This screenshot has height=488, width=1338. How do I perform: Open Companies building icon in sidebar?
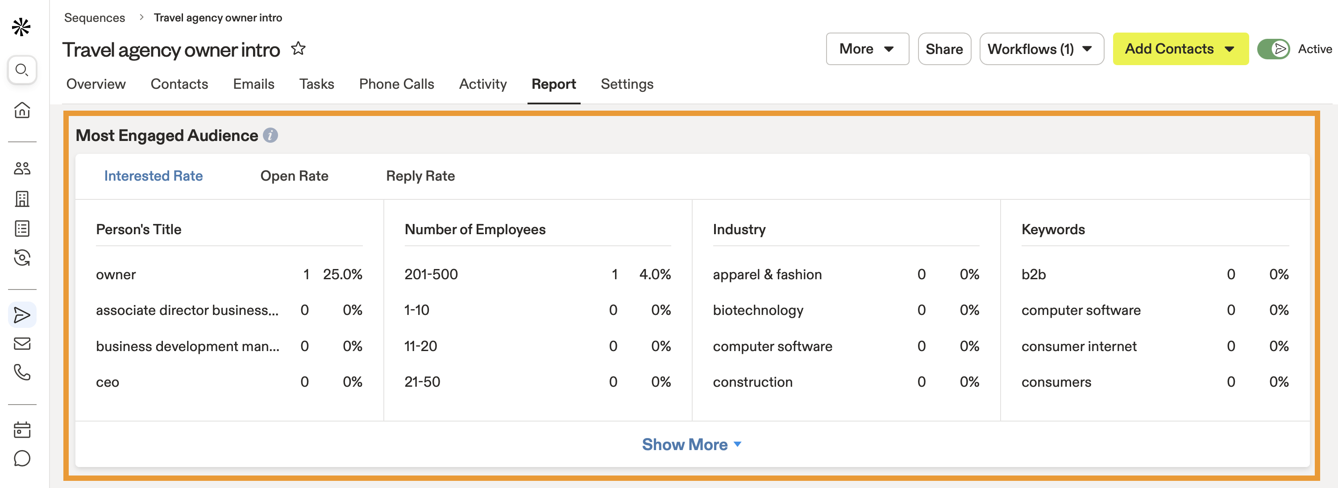tap(22, 199)
